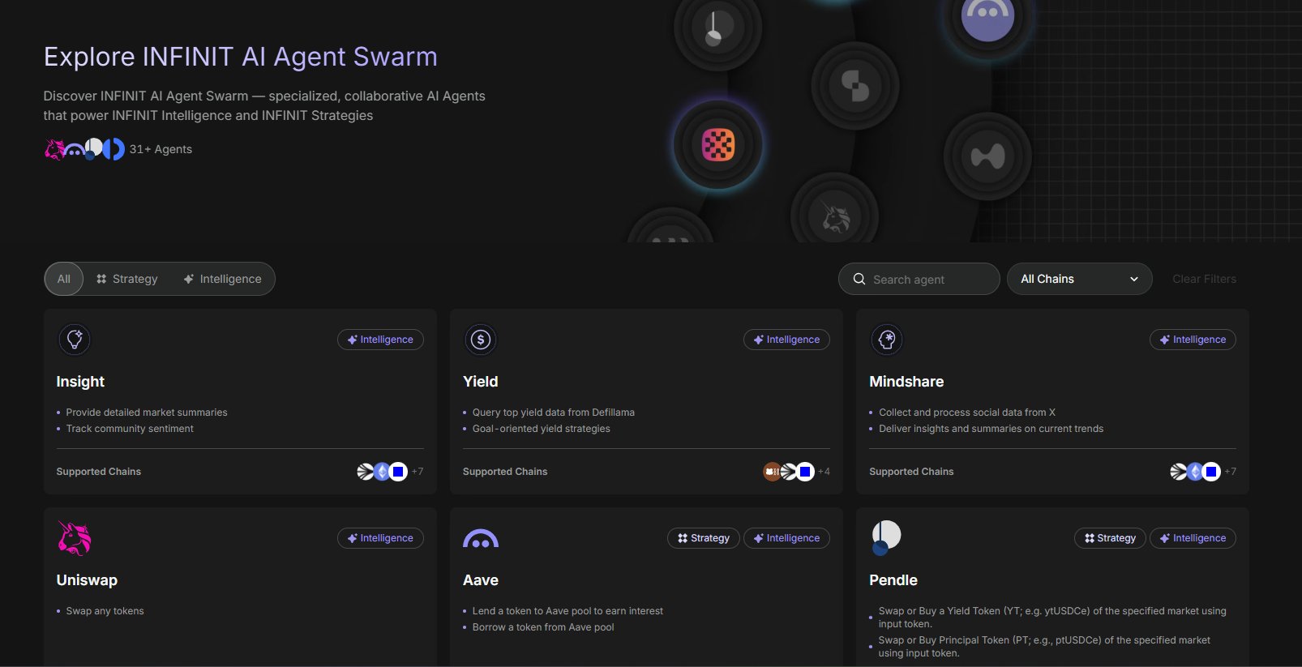Click "Deliver insights and summaries on current trends"
Viewport: 1302px width, 667px height.
(991, 429)
